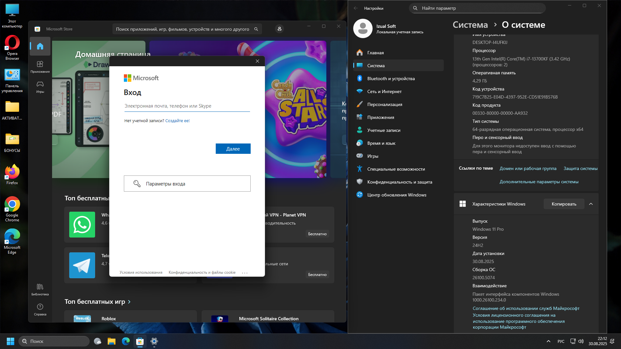Open Microsoft Edge desktop shortcut

pyautogui.click(x=12, y=241)
